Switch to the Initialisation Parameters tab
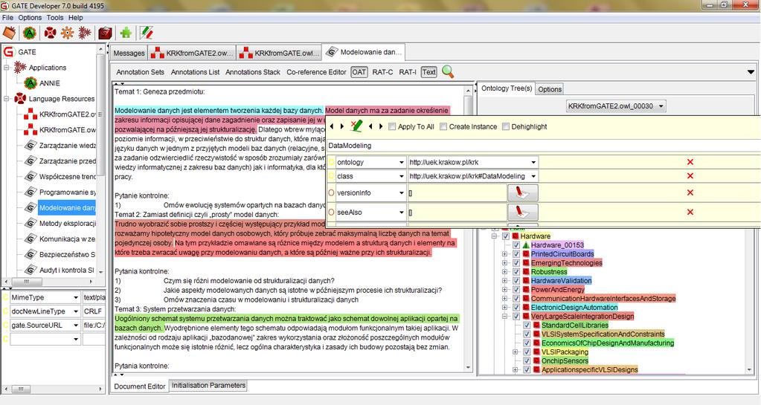This screenshot has width=761, height=405. [209, 385]
